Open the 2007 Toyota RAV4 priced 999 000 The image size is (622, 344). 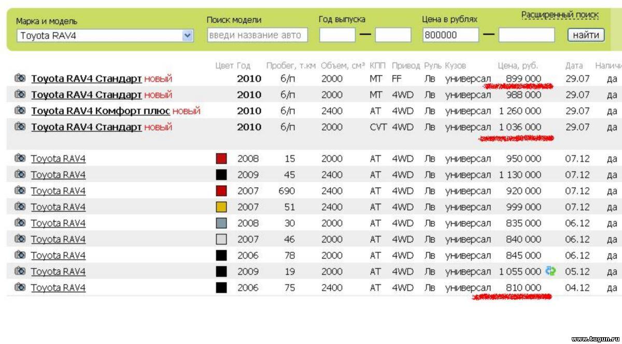click(x=58, y=207)
